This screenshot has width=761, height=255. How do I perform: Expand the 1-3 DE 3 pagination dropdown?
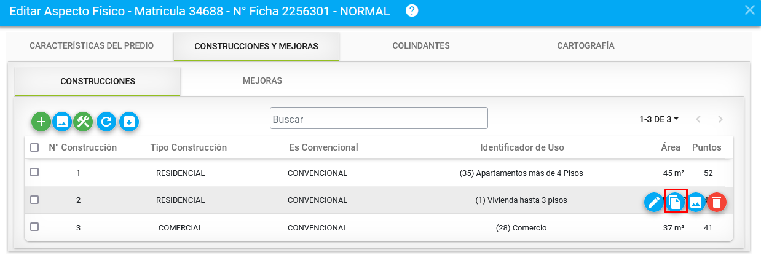pos(659,119)
